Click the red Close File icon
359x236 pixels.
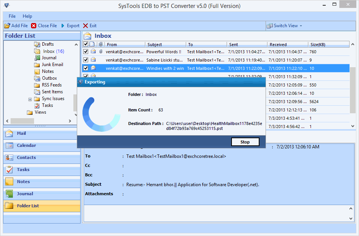(34, 26)
